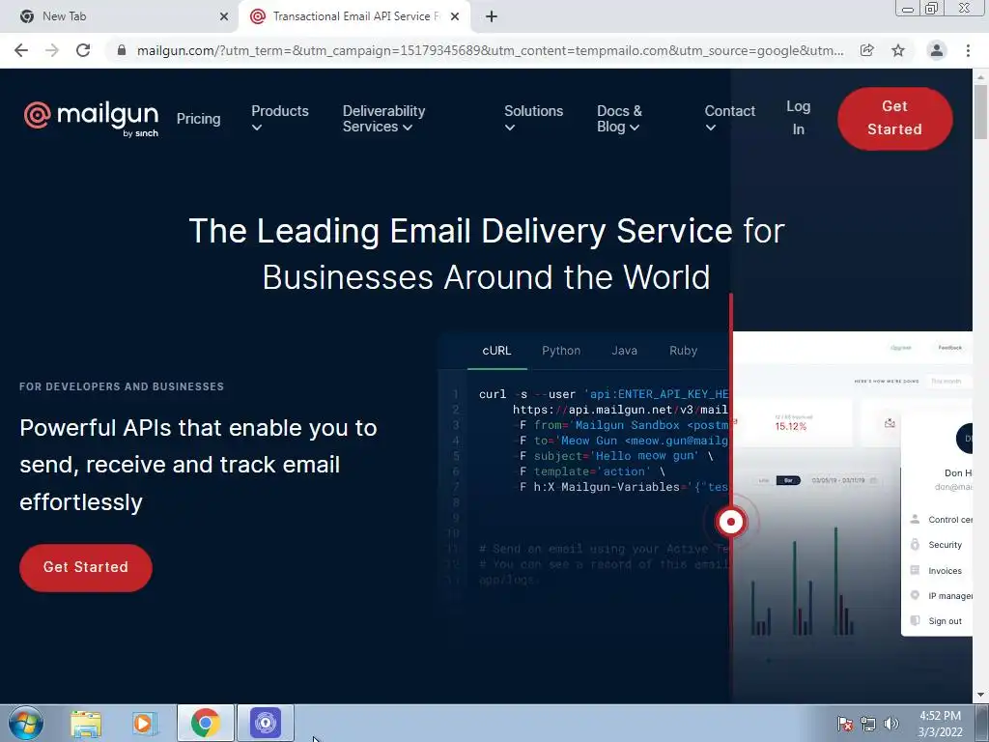The width and height of the screenshot is (989, 742).
Task: Click the scrollbar down arrow
Action: coord(980,695)
